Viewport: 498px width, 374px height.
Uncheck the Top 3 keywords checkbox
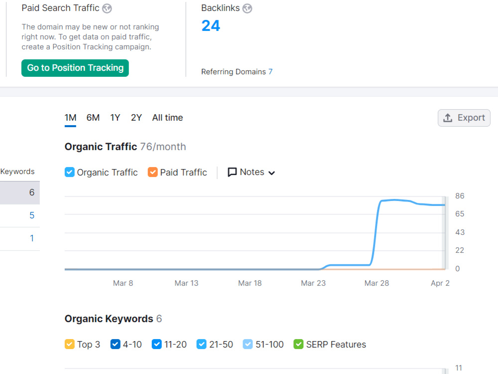[70, 344]
